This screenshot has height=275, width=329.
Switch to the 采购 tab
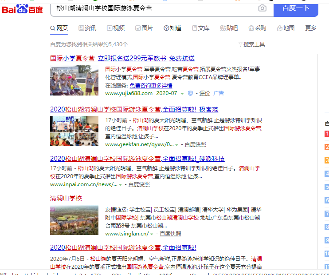(x=257, y=28)
